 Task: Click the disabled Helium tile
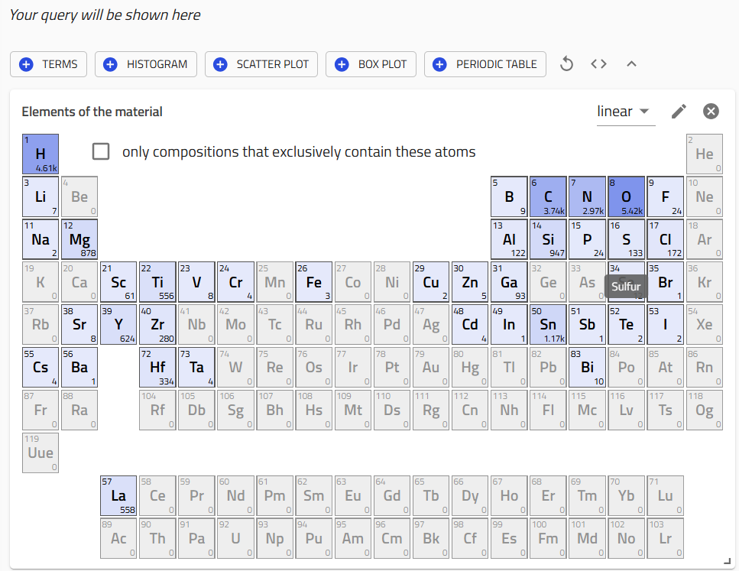pyautogui.click(x=704, y=154)
